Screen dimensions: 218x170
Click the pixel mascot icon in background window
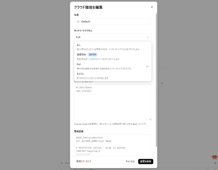click(214, 157)
